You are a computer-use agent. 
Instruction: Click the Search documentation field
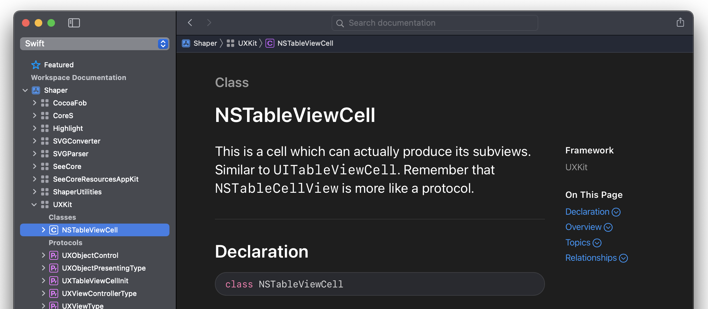coord(435,23)
